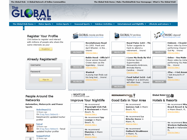Viewport: 187px width, 140px height.
Task: Open Drag Race Network link under faisal
Action: click(49, 129)
